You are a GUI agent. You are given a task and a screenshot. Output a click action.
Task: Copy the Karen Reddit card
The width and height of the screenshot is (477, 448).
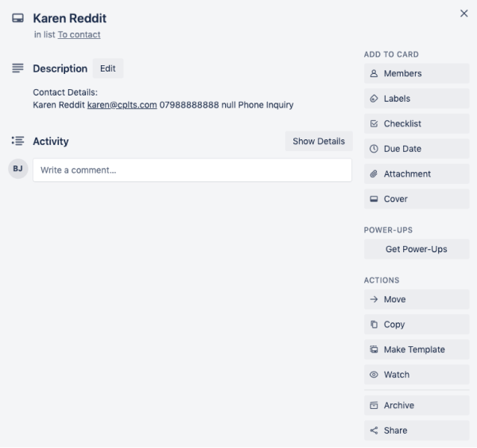(416, 325)
